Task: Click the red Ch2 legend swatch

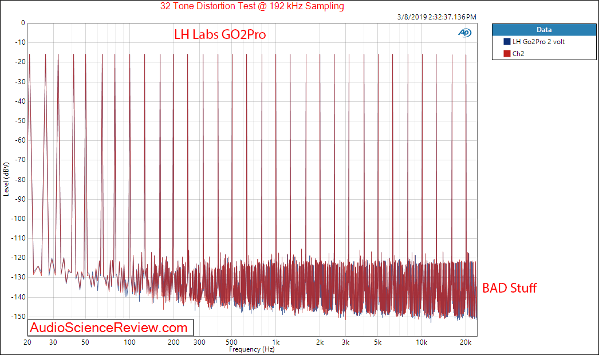Action: pyautogui.click(x=507, y=53)
